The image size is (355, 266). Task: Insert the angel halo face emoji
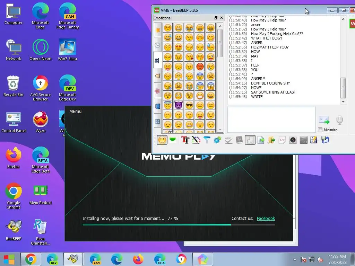click(168, 105)
